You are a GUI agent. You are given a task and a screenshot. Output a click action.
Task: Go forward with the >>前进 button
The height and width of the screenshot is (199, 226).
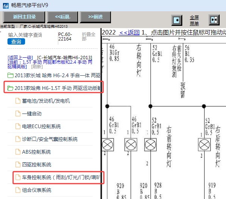95,17
